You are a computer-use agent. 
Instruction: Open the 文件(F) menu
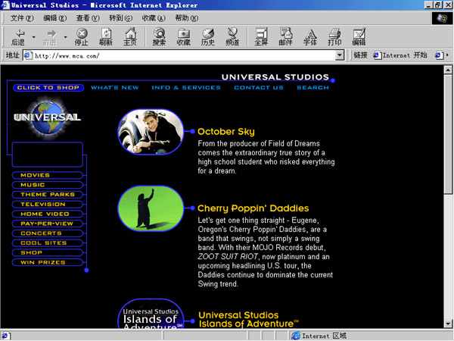pyautogui.click(x=22, y=18)
